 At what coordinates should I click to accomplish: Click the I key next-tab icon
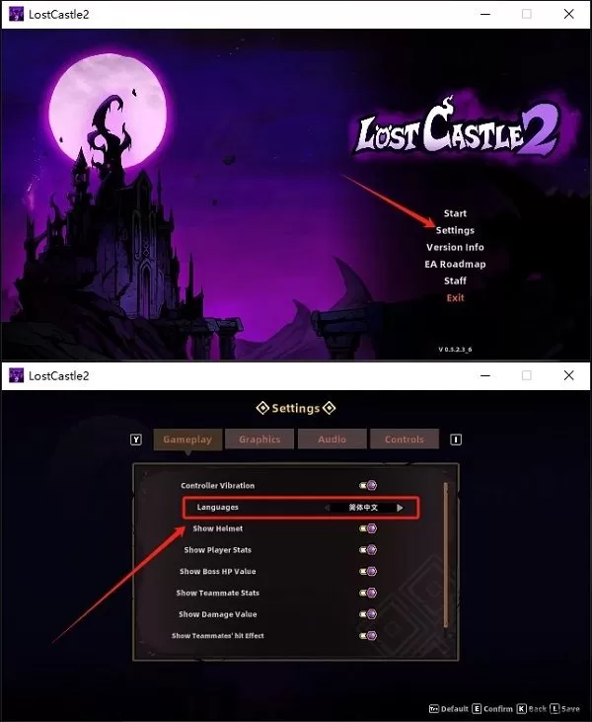[x=456, y=440]
